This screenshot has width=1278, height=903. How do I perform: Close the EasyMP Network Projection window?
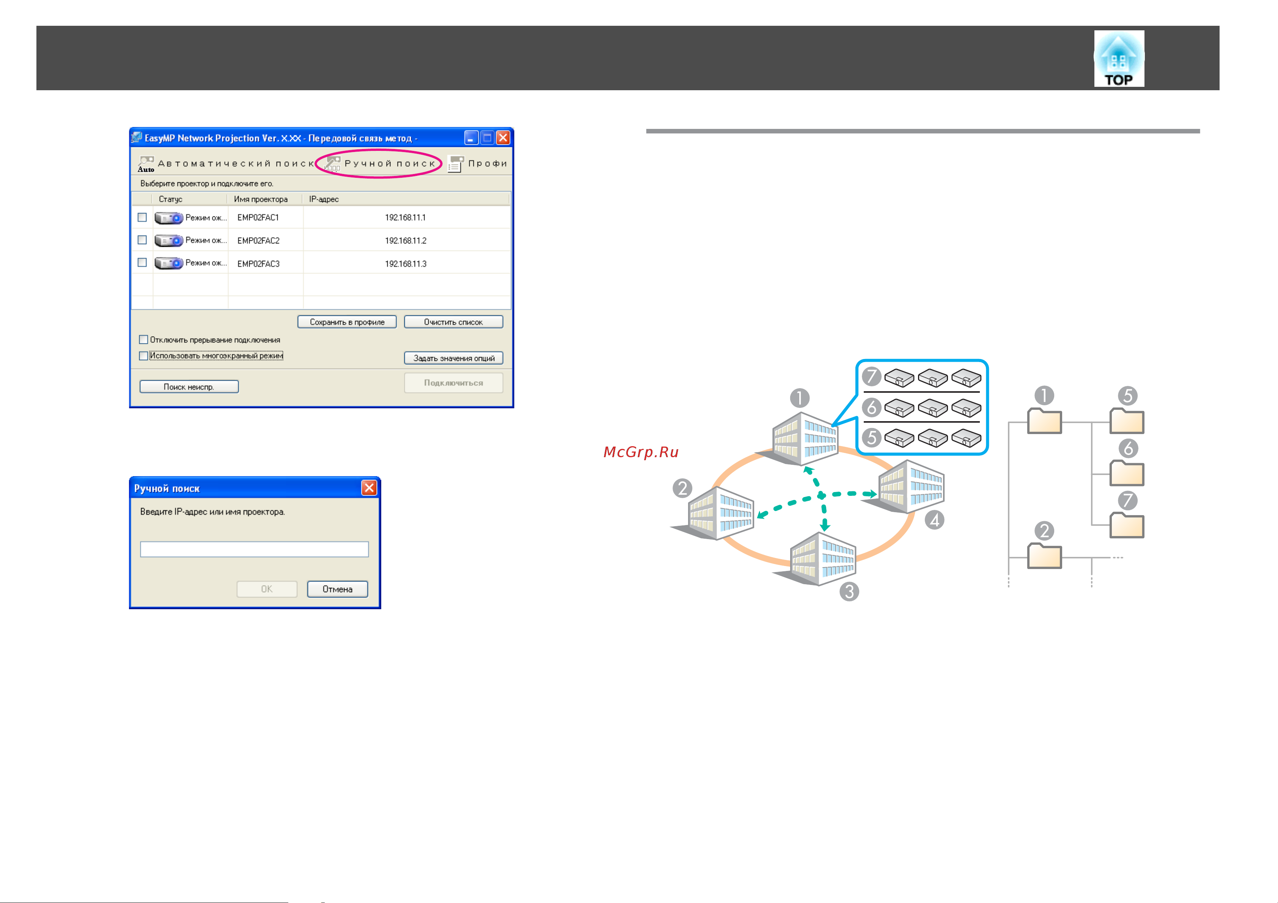coord(503,138)
